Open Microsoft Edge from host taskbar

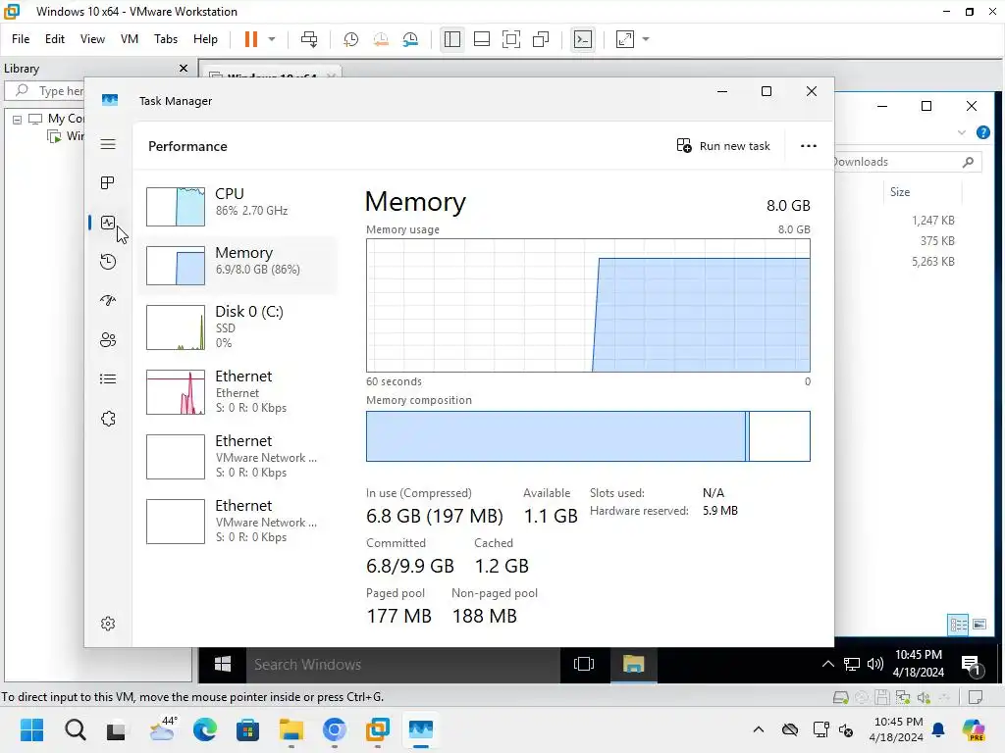coord(205,729)
